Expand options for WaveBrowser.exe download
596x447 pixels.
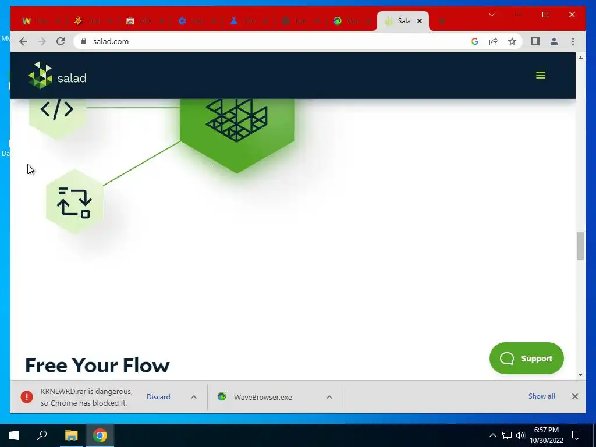coord(329,397)
